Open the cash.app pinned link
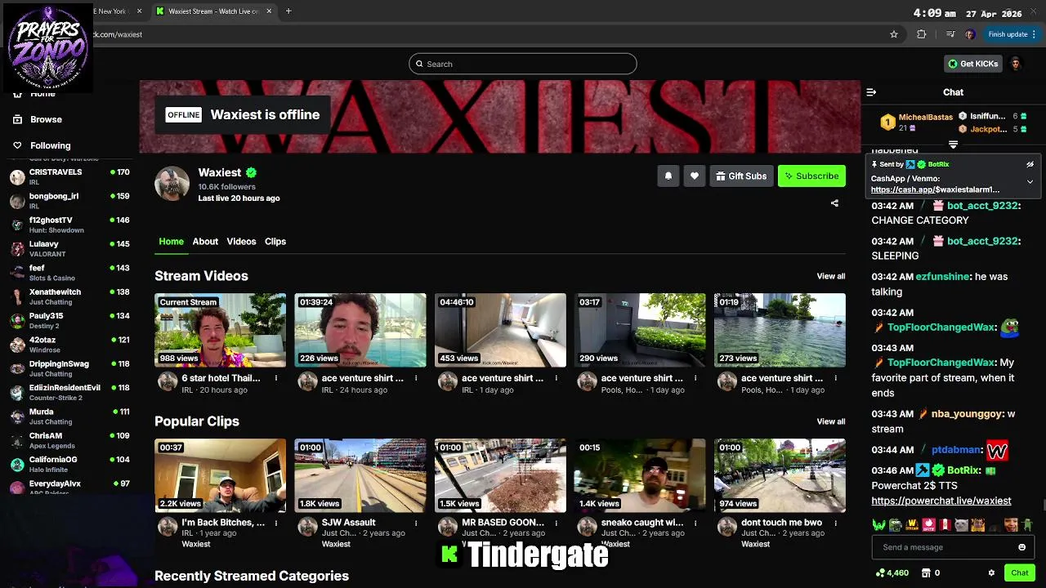This screenshot has width=1046, height=588. click(x=935, y=189)
